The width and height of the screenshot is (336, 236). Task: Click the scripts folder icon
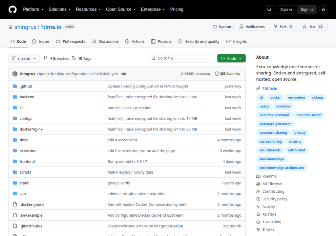[15, 172]
